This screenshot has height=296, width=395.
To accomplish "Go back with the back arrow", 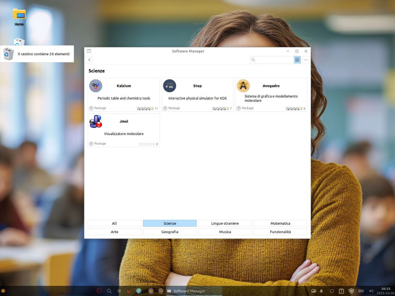I will click(89, 60).
